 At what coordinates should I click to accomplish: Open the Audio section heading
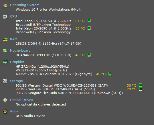[x=15, y=111]
